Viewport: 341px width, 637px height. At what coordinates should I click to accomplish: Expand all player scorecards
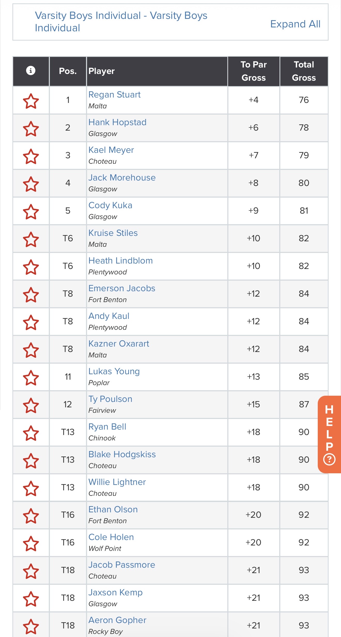coord(295,24)
